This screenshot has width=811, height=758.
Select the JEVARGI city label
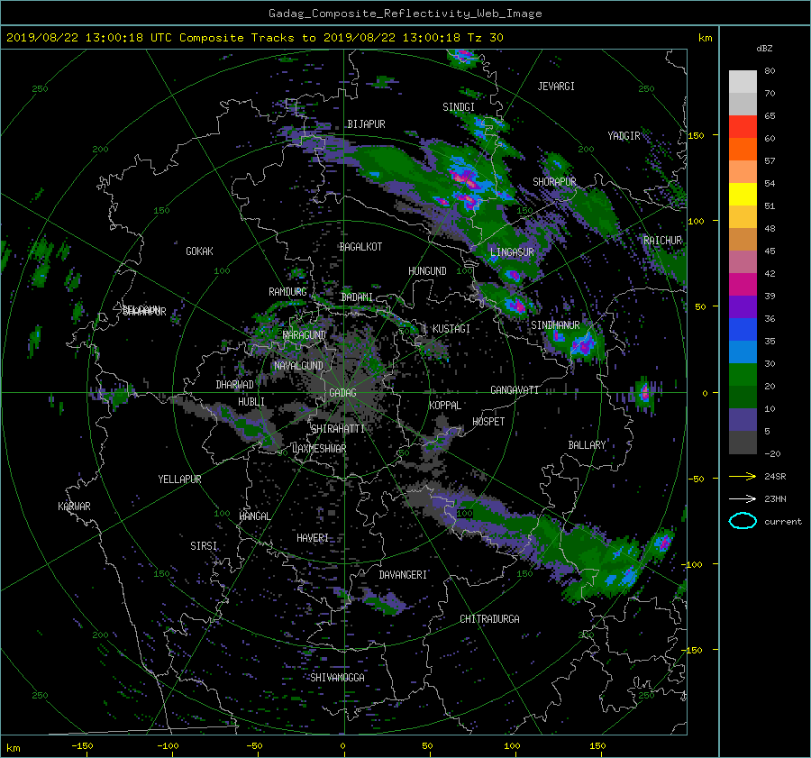(x=556, y=87)
